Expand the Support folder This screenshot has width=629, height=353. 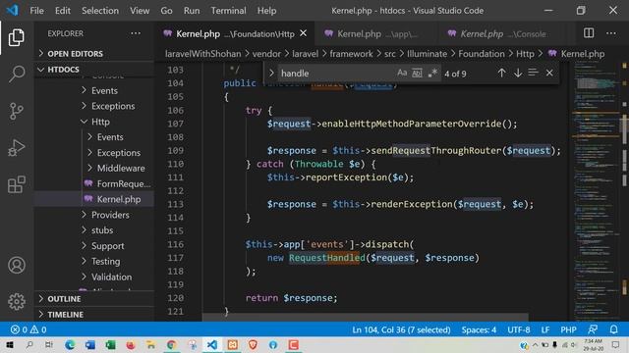[94, 246]
